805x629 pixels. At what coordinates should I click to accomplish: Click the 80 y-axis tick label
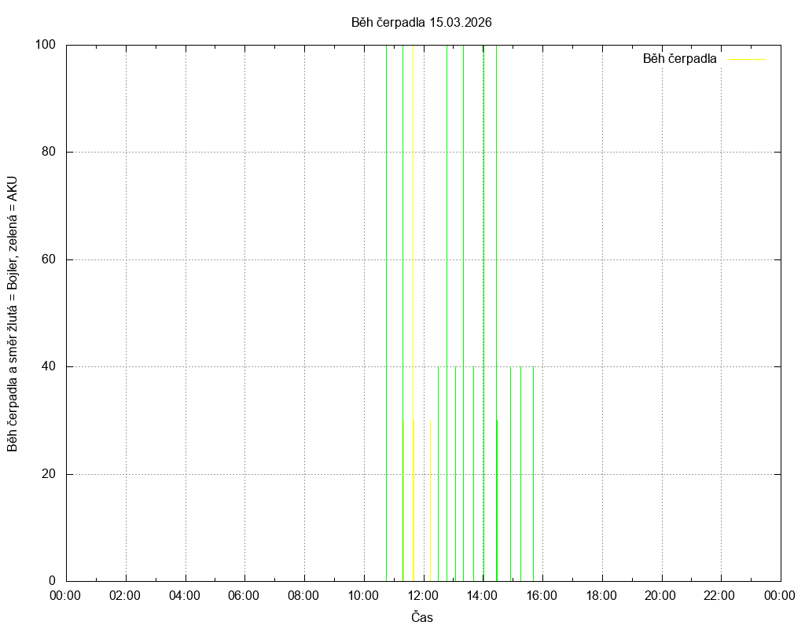48,152
